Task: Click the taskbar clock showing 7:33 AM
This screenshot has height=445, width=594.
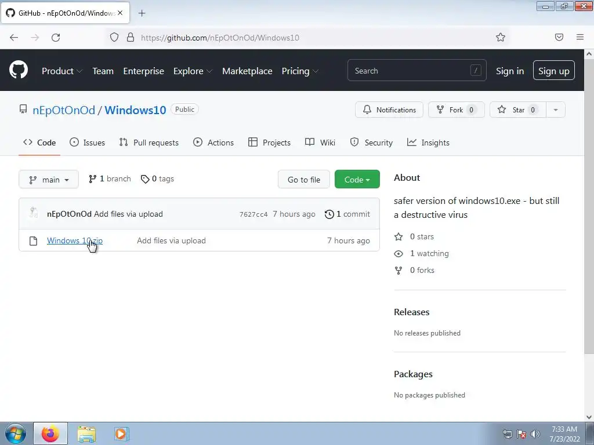Action: tap(564, 434)
